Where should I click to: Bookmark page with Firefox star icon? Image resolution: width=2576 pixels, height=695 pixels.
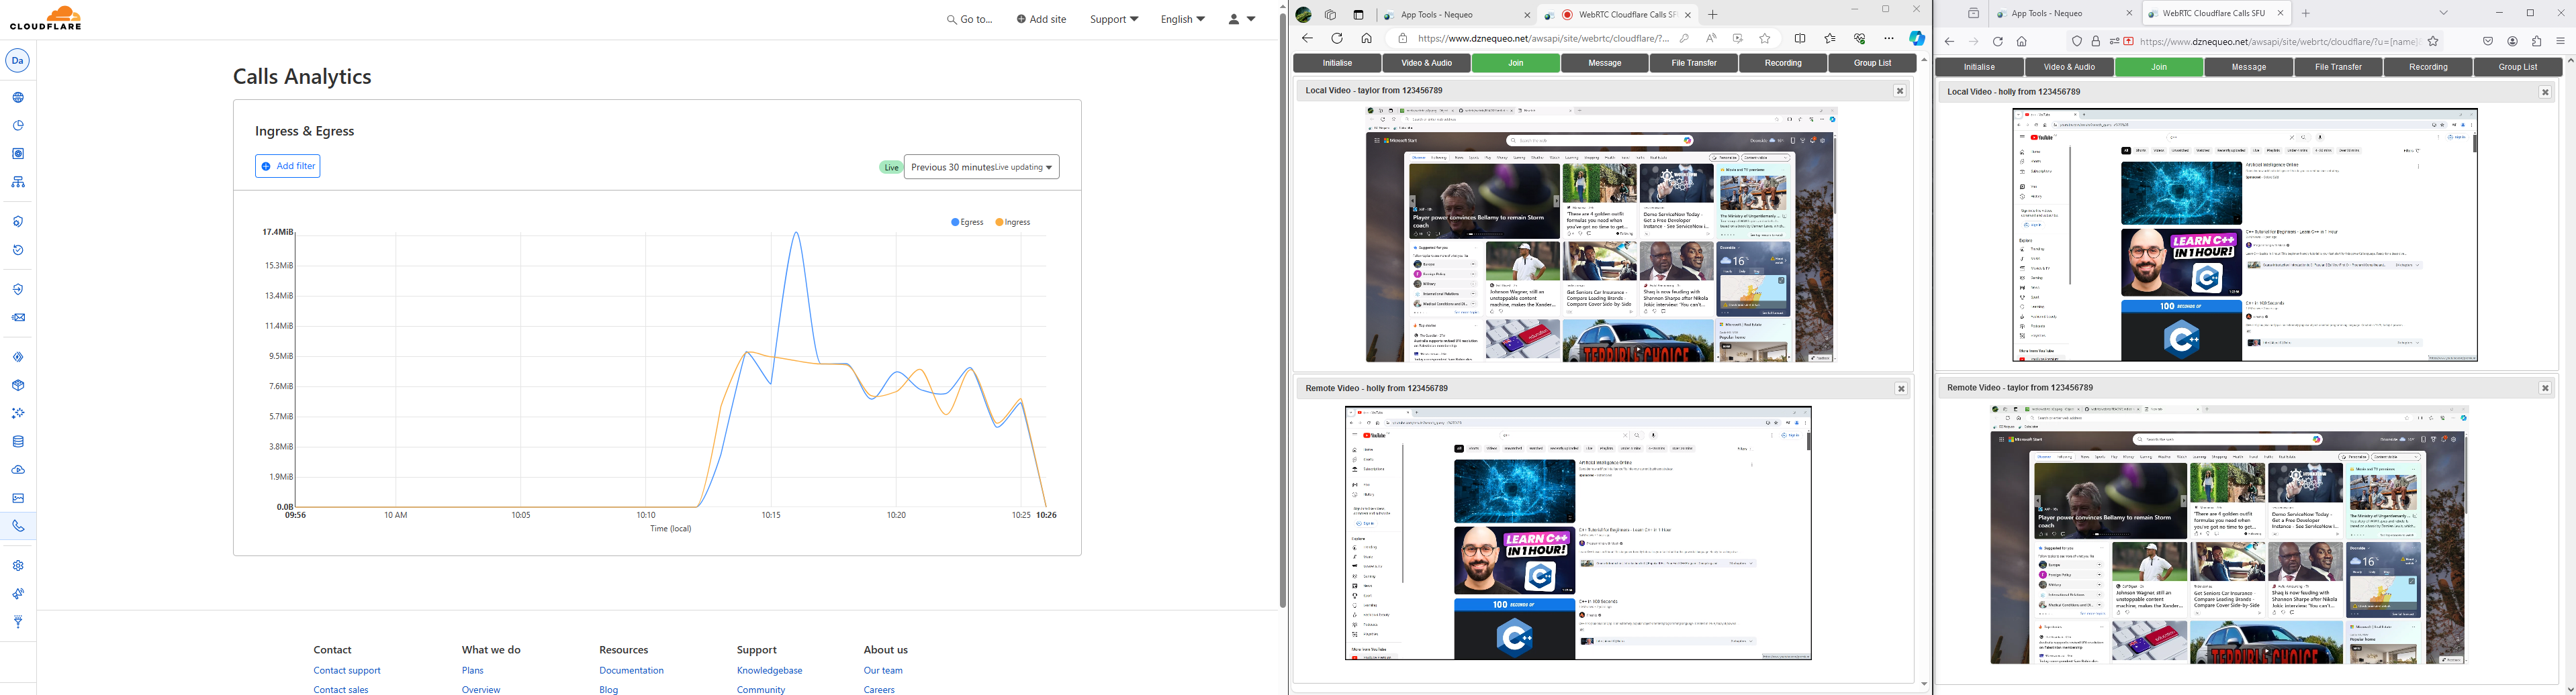(2434, 42)
